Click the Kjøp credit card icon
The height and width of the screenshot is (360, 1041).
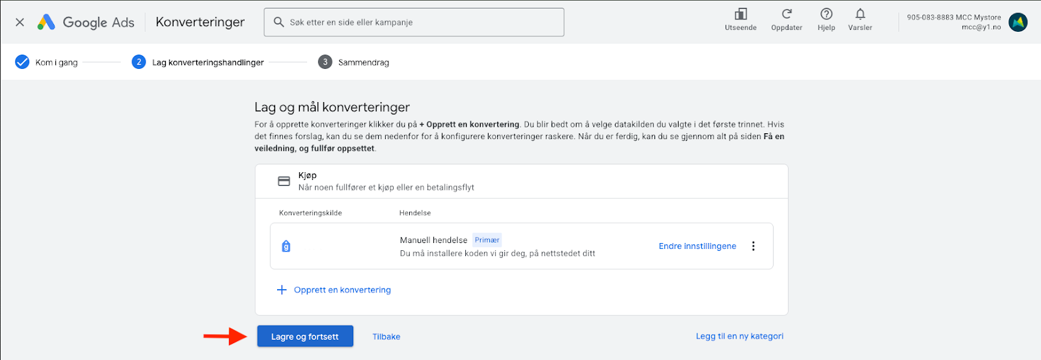click(284, 181)
